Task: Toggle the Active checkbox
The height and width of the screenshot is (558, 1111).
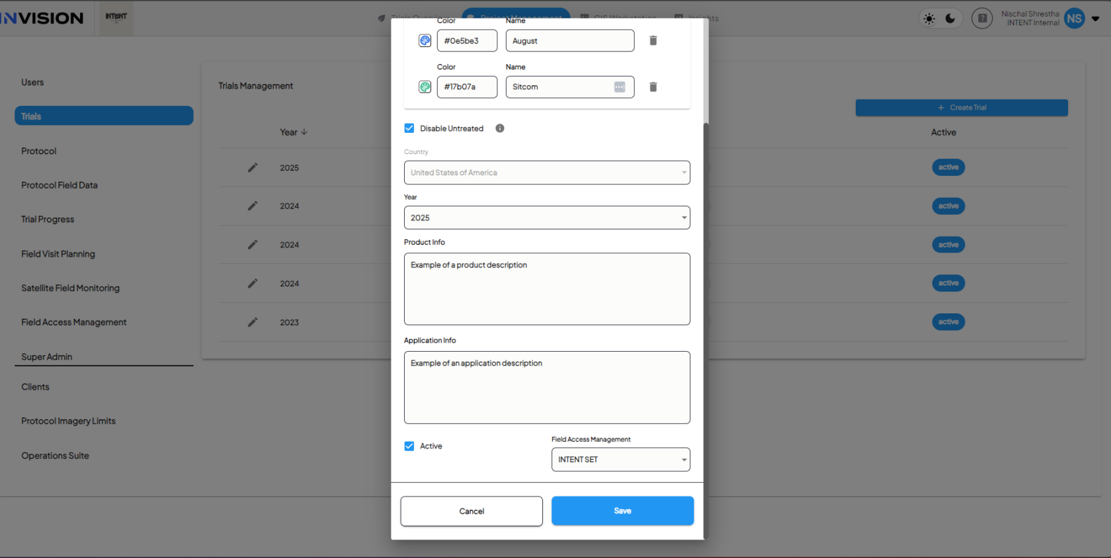Action: click(x=409, y=446)
